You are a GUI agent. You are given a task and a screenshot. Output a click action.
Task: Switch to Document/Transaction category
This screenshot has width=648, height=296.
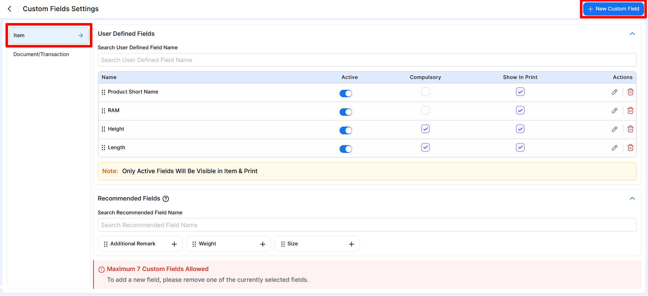(x=41, y=54)
